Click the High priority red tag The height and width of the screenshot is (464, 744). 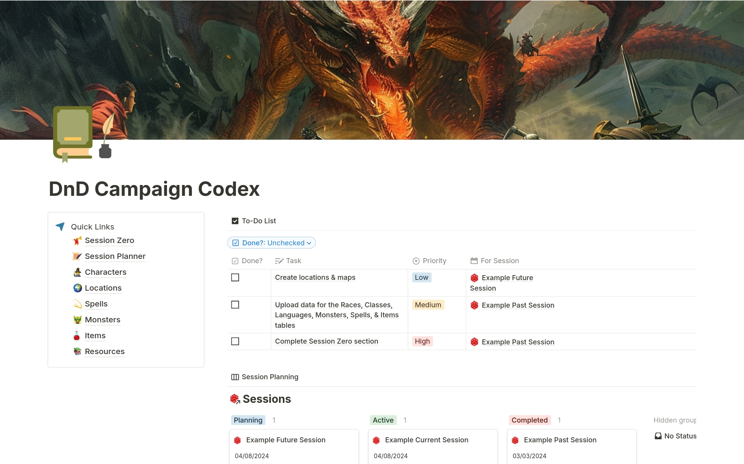tap(422, 341)
